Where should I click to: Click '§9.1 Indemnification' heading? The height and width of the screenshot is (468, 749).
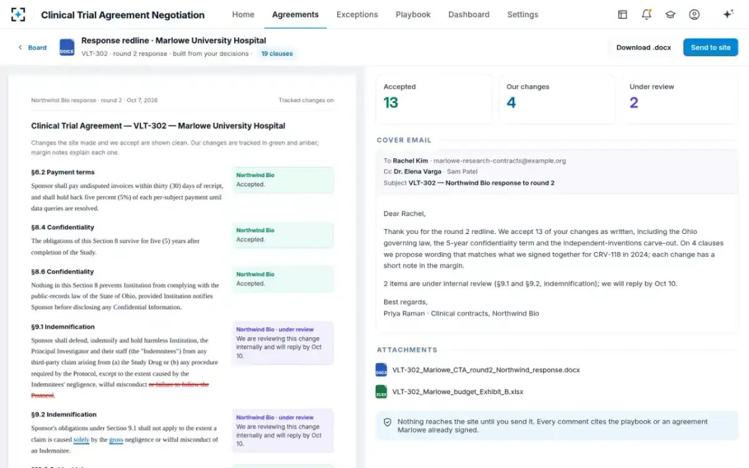point(63,326)
